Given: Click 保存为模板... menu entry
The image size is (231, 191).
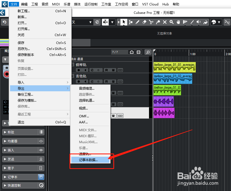Looking at the screenshot, I should coord(40,100).
